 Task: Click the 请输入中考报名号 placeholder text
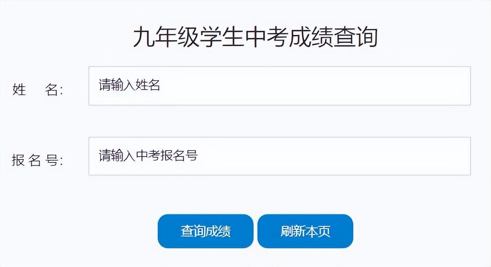[148, 155]
